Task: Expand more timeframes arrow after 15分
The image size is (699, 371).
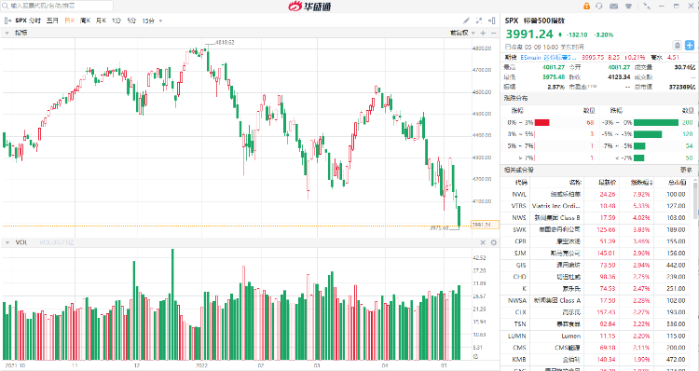Action: coord(160,21)
